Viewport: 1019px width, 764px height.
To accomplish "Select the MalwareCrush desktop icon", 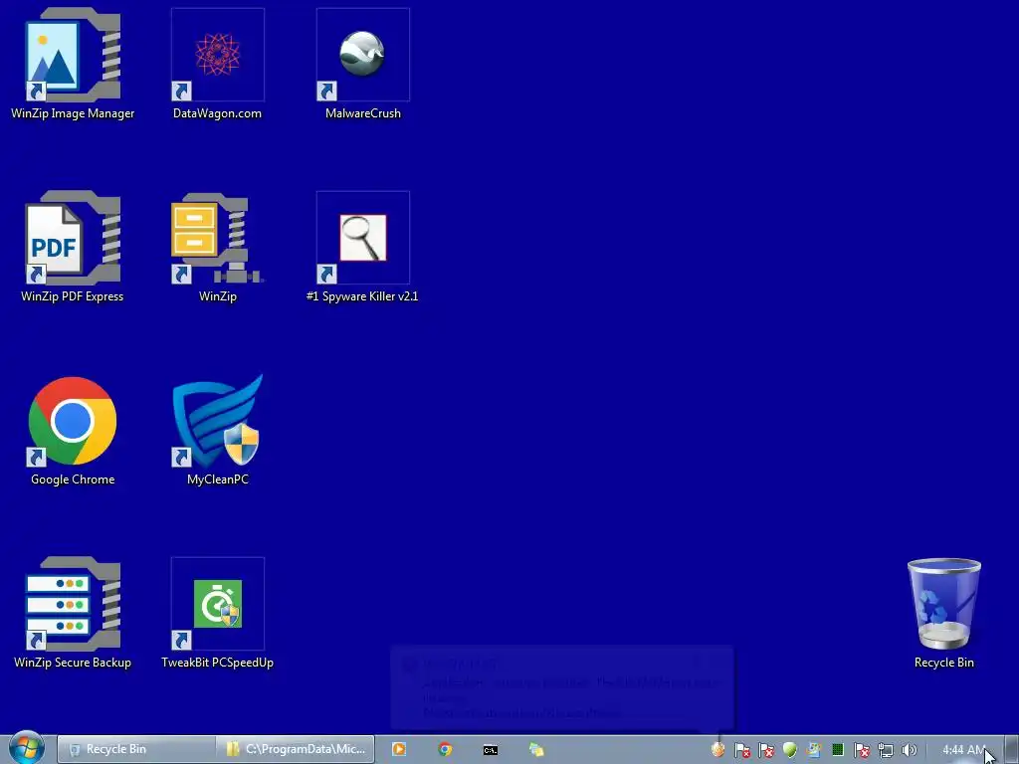I will coord(362,64).
